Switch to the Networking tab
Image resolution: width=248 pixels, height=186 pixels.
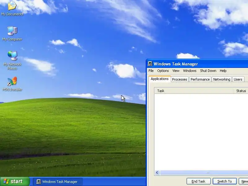click(x=222, y=79)
